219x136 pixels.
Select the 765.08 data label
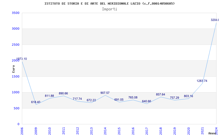(x=133, y=98)
